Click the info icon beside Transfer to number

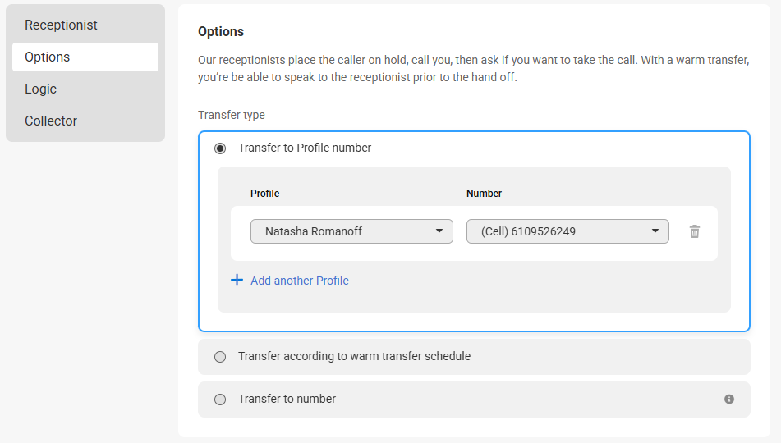729,400
